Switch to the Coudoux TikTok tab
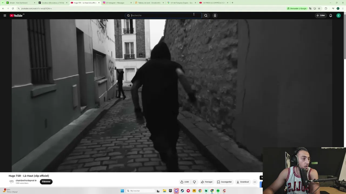The width and height of the screenshot is (346, 194). [x=53, y=3]
